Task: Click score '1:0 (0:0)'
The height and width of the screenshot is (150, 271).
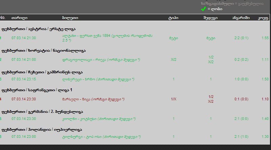Action: pyautogui.click(x=241, y=79)
